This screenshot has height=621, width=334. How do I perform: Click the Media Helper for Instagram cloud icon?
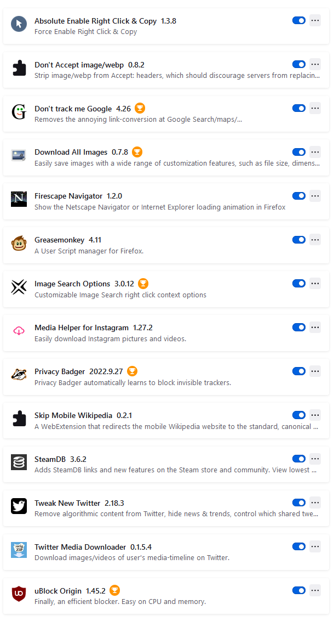point(19,331)
